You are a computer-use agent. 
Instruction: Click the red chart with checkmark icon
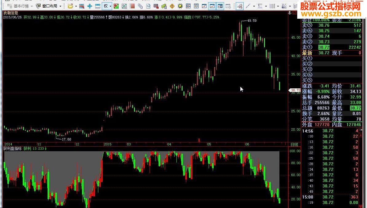156,6
